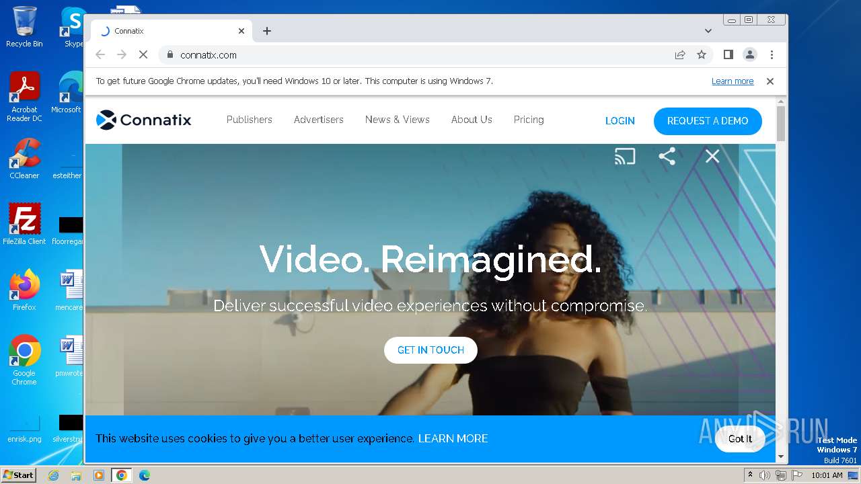Image resolution: width=861 pixels, height=484 pixels.
Task: Open the Publishers menu
Action: pos(250,120)
